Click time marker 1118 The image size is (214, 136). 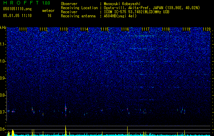pos(166,29)
